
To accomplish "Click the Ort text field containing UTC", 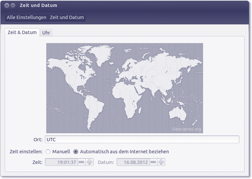I will click(x=142, y=140).
